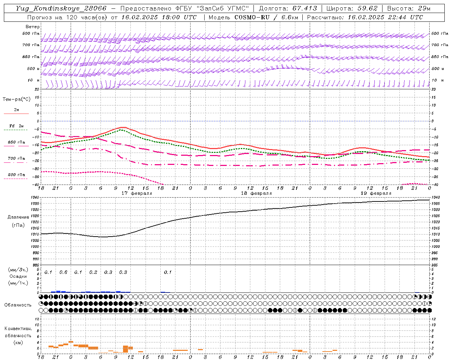
Task: Click the Td 2м dew point legend entry
Action: tap(16, 126)
